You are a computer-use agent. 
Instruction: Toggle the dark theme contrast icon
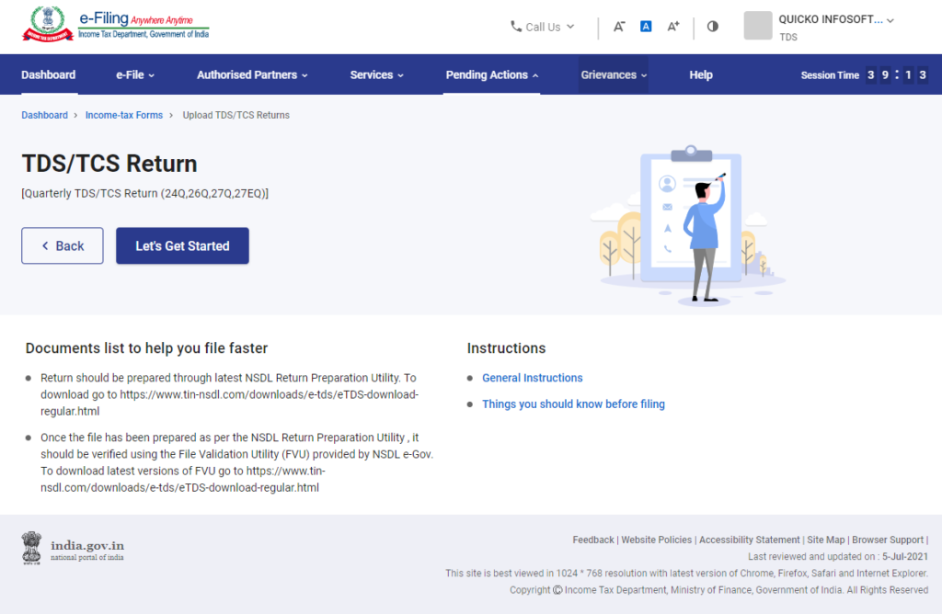(712, 27)
